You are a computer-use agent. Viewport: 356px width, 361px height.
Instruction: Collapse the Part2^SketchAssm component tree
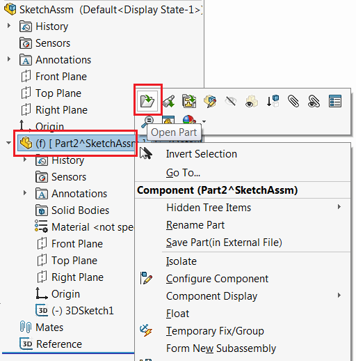click(x=8, y=143)
